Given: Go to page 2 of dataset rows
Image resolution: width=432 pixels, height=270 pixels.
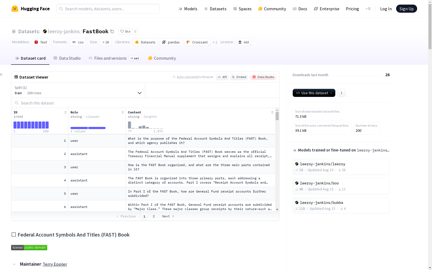Looking at the screenshot, I should pos(154,216).
